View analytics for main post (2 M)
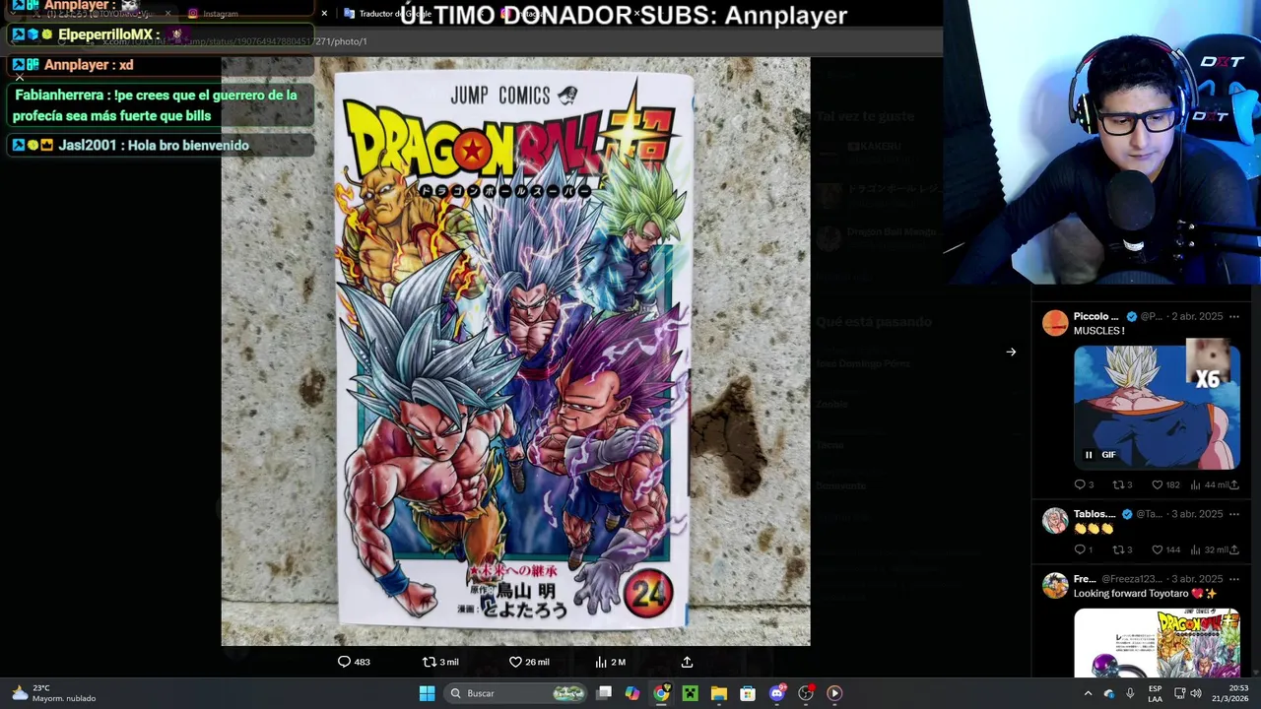 point(610,662)
